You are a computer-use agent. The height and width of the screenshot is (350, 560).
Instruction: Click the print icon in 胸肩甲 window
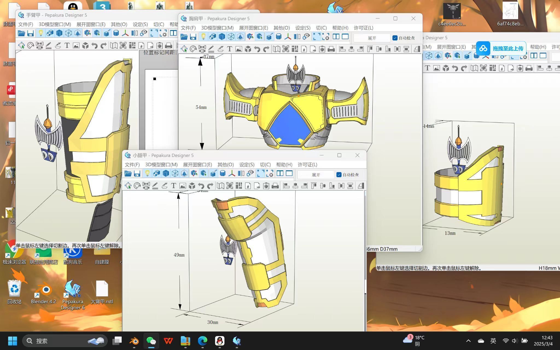[x=331, y=49]
